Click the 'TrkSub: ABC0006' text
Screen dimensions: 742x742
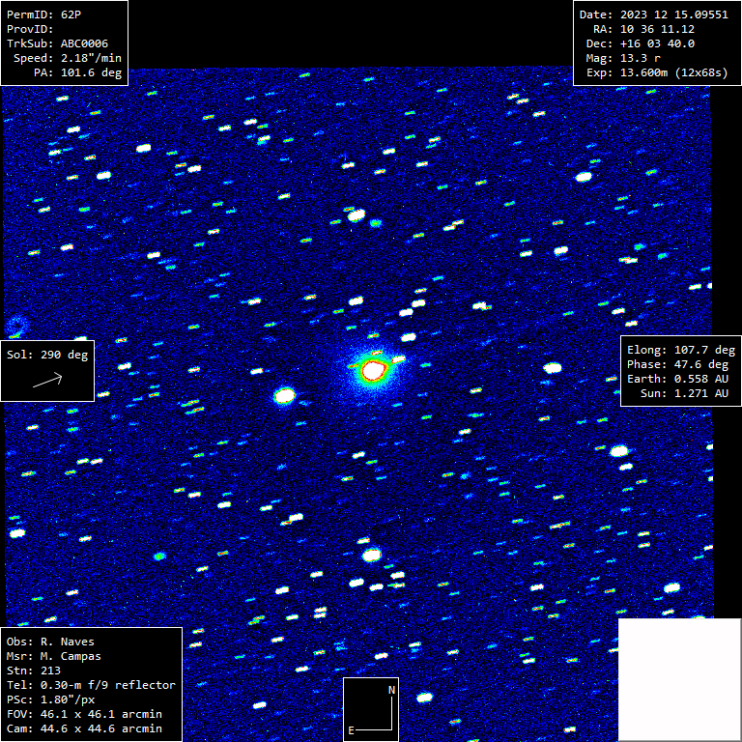pos(57,43)
